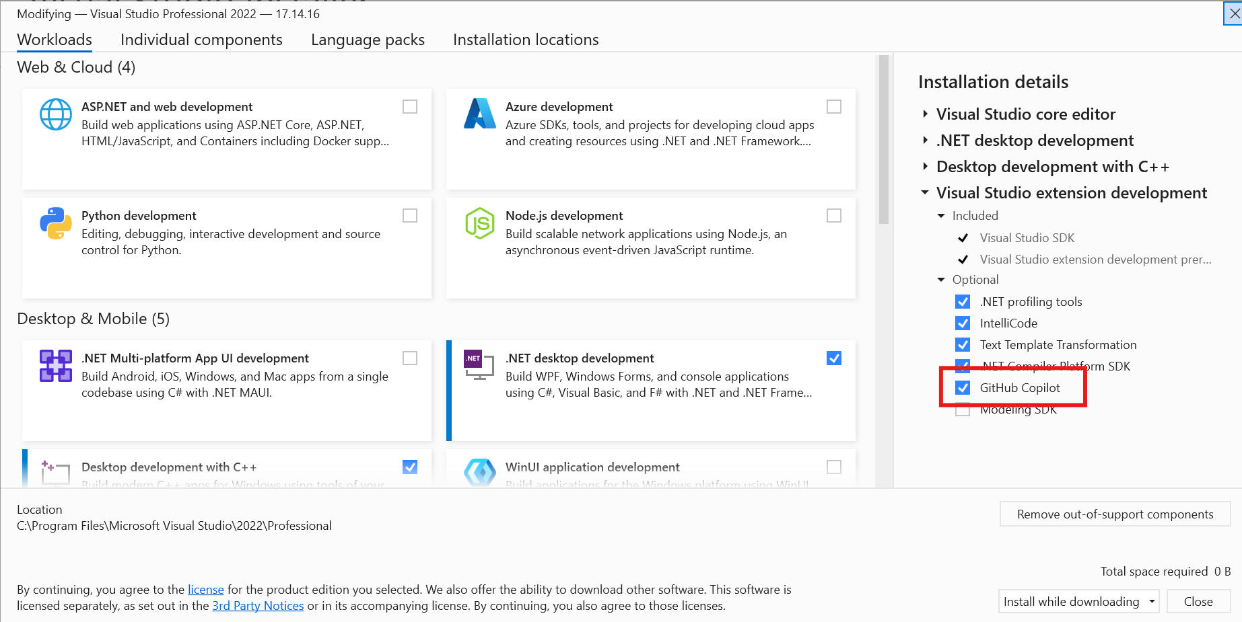Open the Install while downloading dropdown arrow
This screenshot has width=1242, height=622.
point(1152,601)
